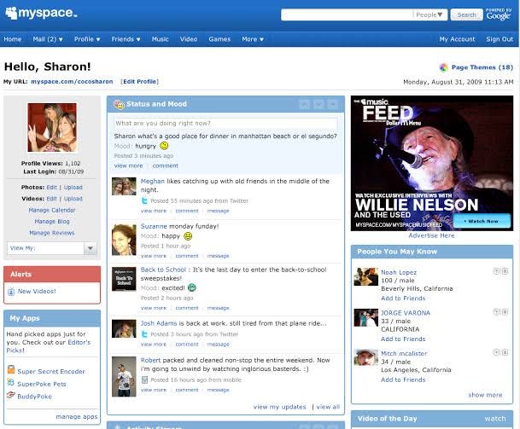The width and height of the screenshot is (520, 429).
Task: Go to Home in navigation bar
Action: coord(13,39)
